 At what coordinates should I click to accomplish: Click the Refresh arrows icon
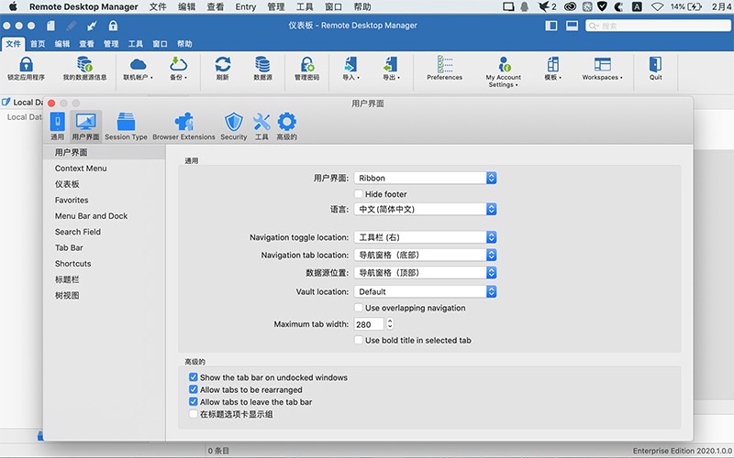pos(223,64)
